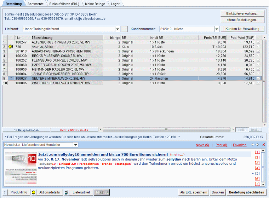Image resolution: width=269 pixels, height=198 pixels.
Task: Open the Meine Belege tab
Action: 95,4
